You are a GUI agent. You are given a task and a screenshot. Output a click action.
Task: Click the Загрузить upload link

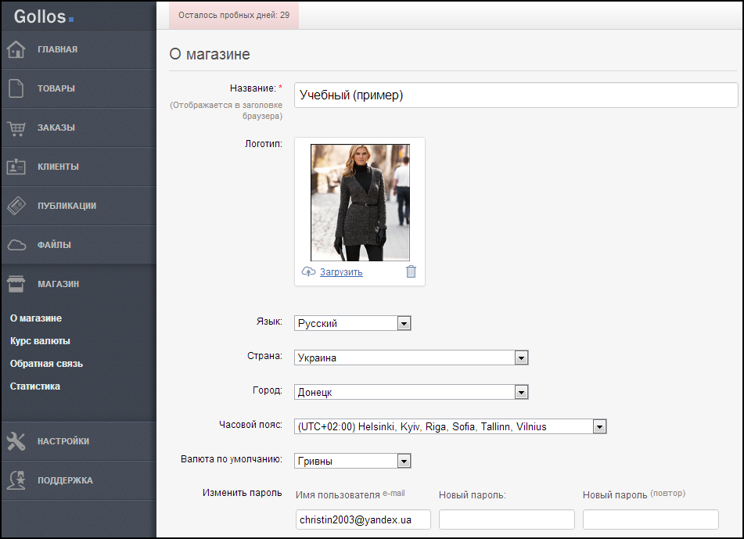tap(341, 272)
